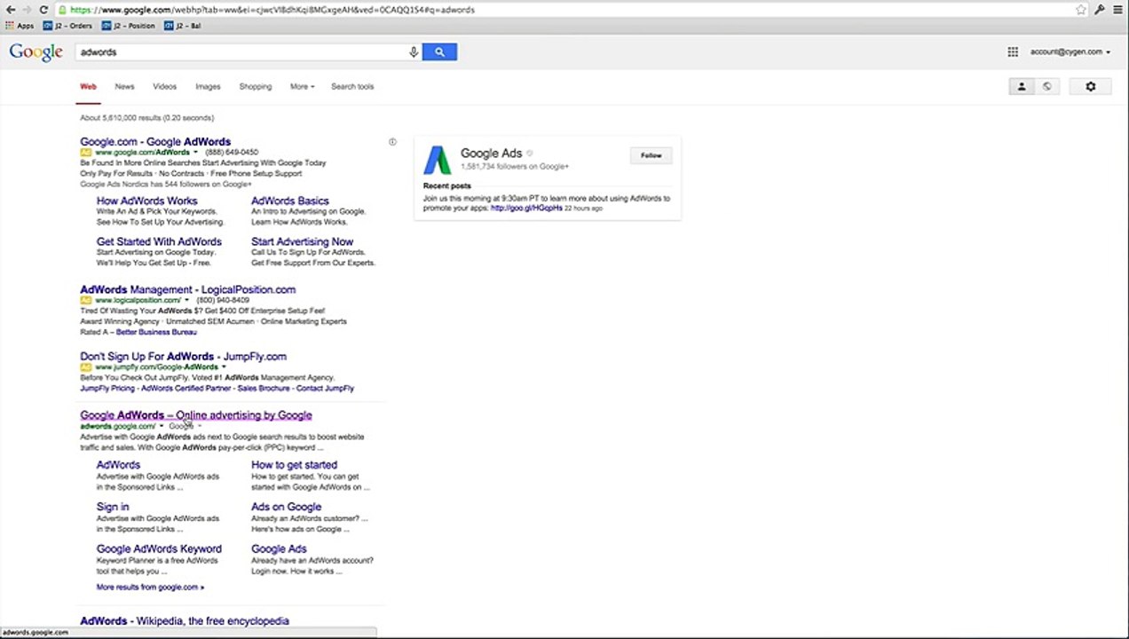The image size is (1129, 639).
Task: Open How AdWords Works sitelink
Action: (x=146, y=201)
